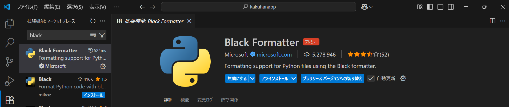The image size is (509, 107).
Task: Toggle the primary side bar layout button
Action: click(430, 7)
